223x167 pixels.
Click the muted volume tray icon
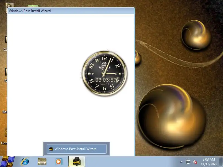click(195, 162)
